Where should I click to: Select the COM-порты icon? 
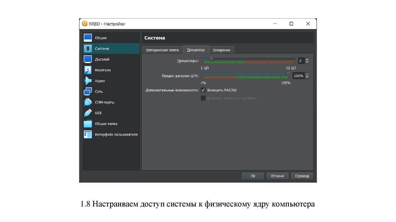(x=88, y=102)
